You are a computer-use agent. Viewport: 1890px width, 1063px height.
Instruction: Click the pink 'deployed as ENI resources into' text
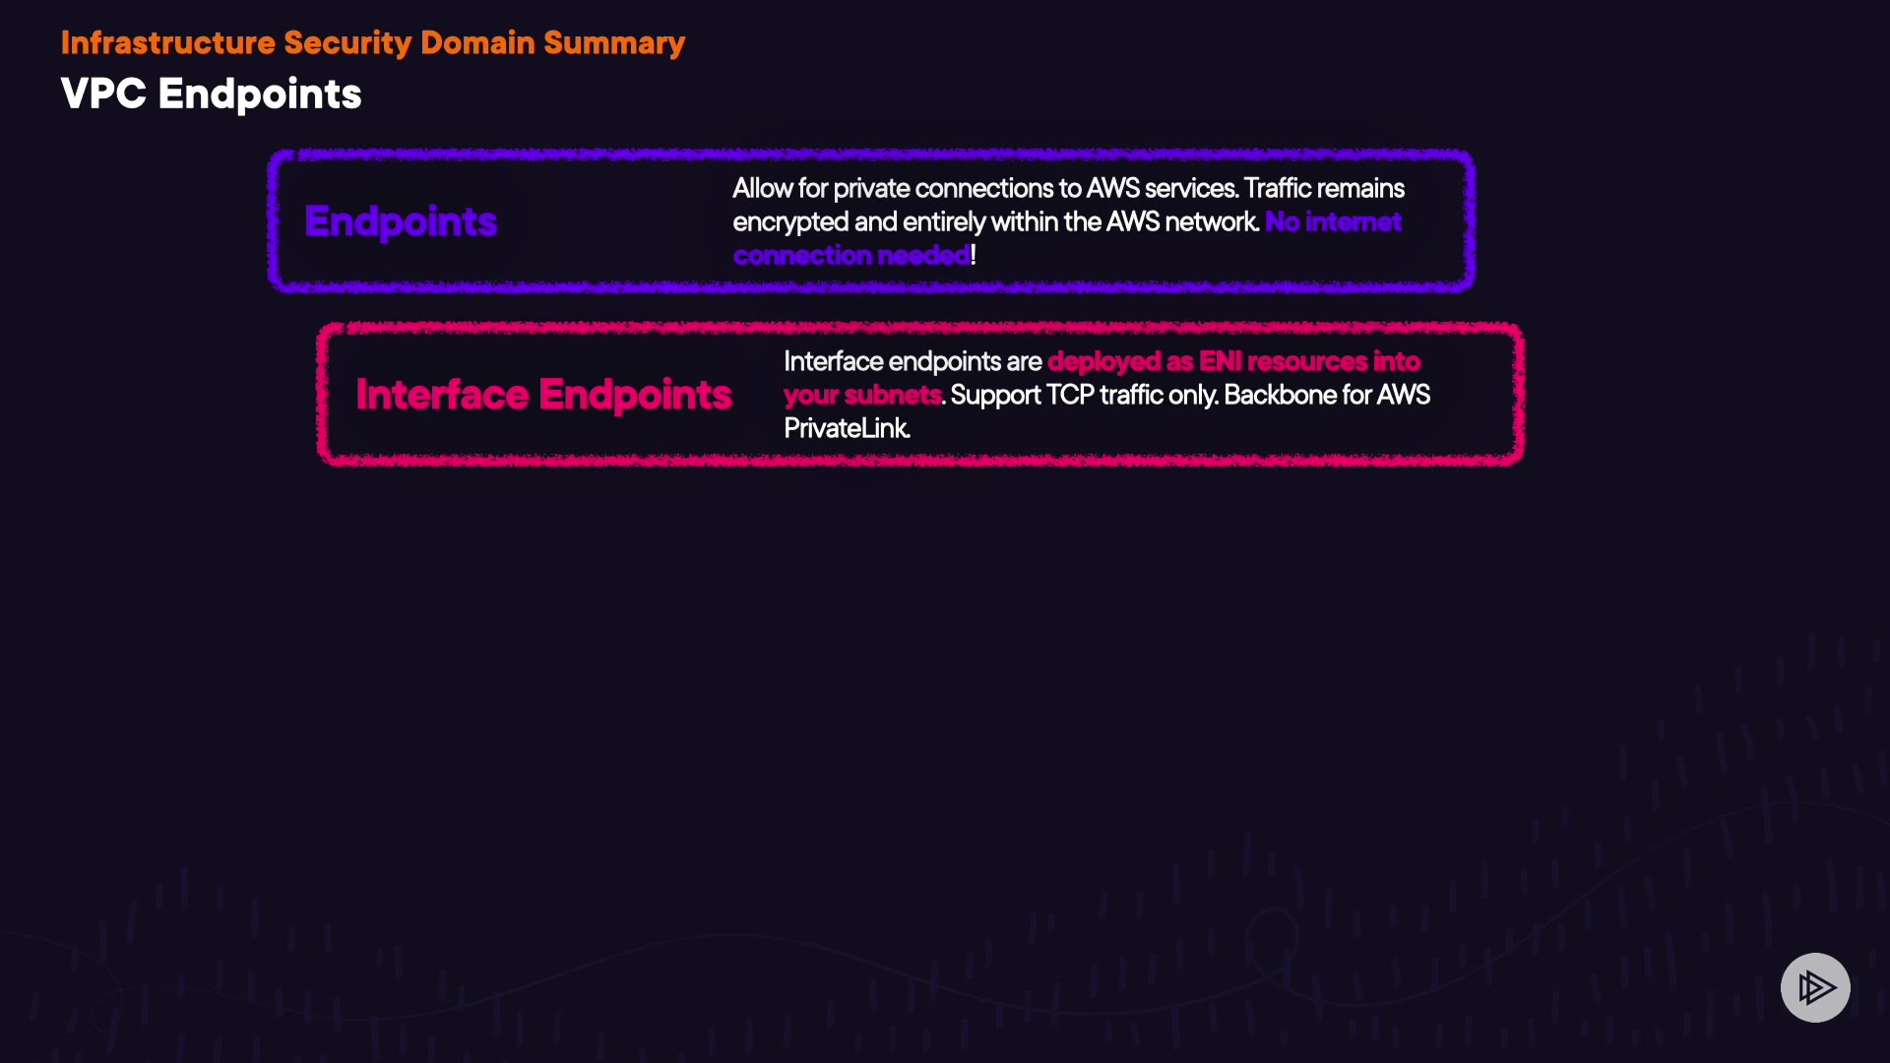pyautogui.click(x=1233, y=361)
